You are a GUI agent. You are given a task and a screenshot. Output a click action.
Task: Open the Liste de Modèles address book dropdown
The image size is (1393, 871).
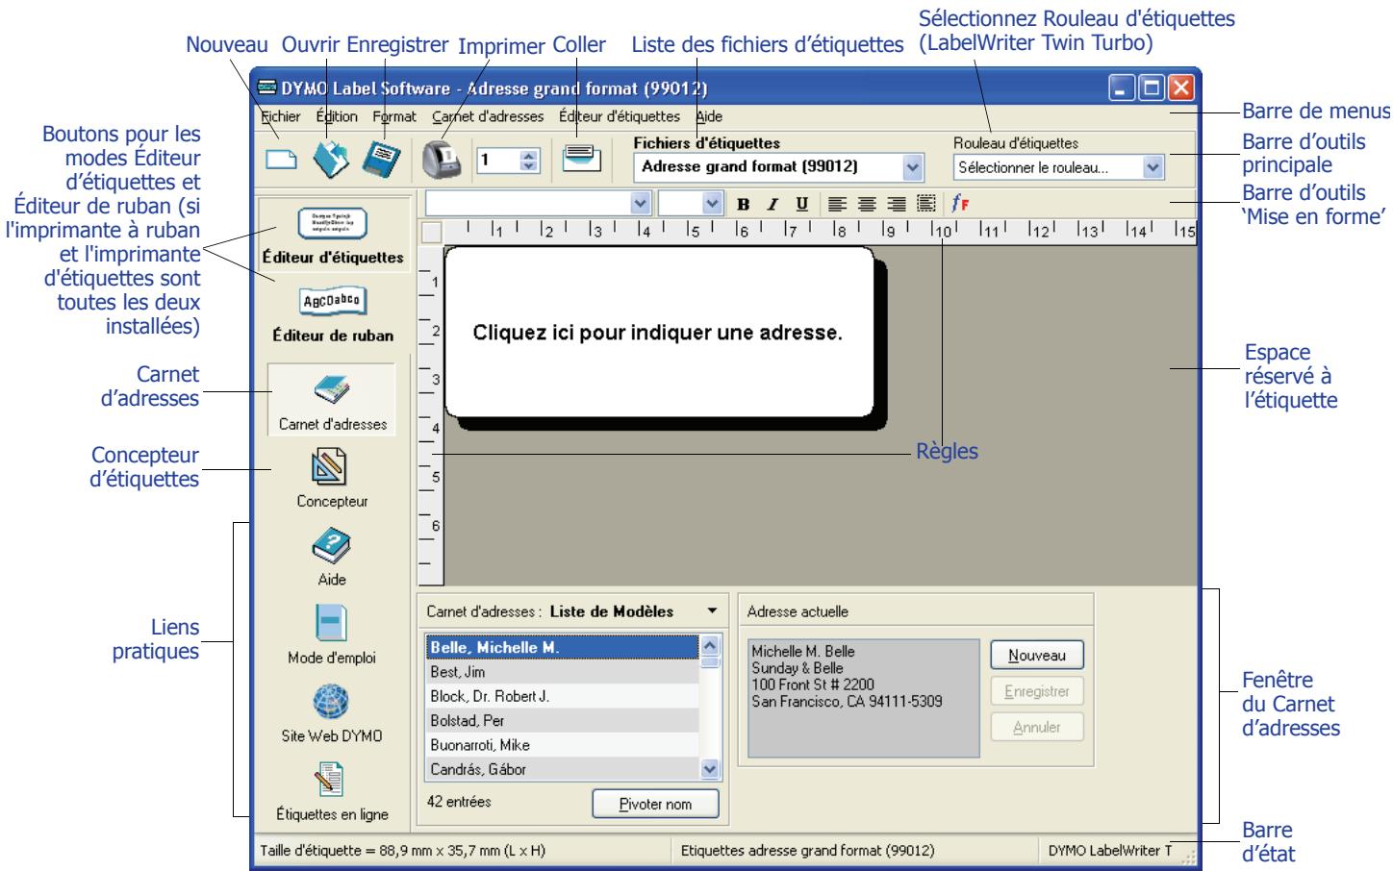pyautogui.click(x=712, y=611)
